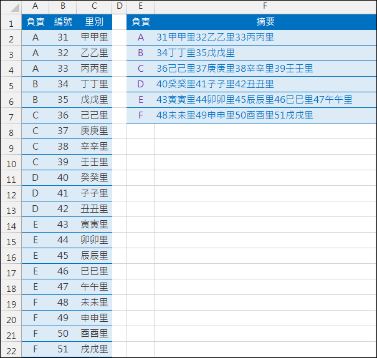Select cell with number 42
This screenshot has height=358, width=377.
point(63,209)
